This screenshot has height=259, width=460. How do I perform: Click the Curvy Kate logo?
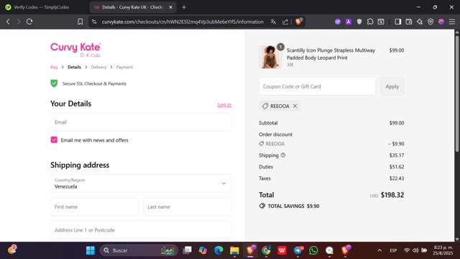click(x=75, y=50)
